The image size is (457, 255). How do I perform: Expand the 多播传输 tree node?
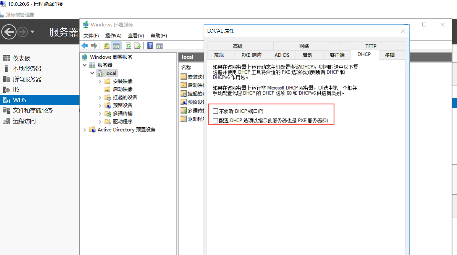(x=100, y=113)
